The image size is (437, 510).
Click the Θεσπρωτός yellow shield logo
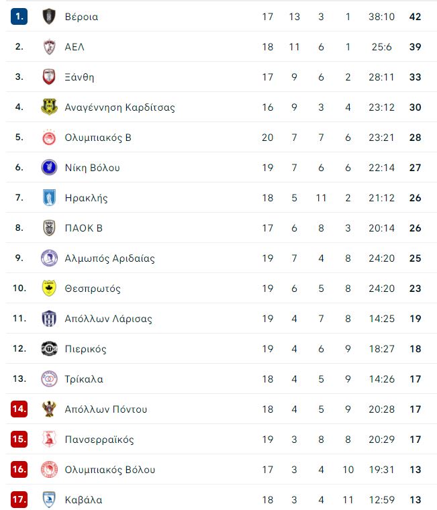[49, 288]
